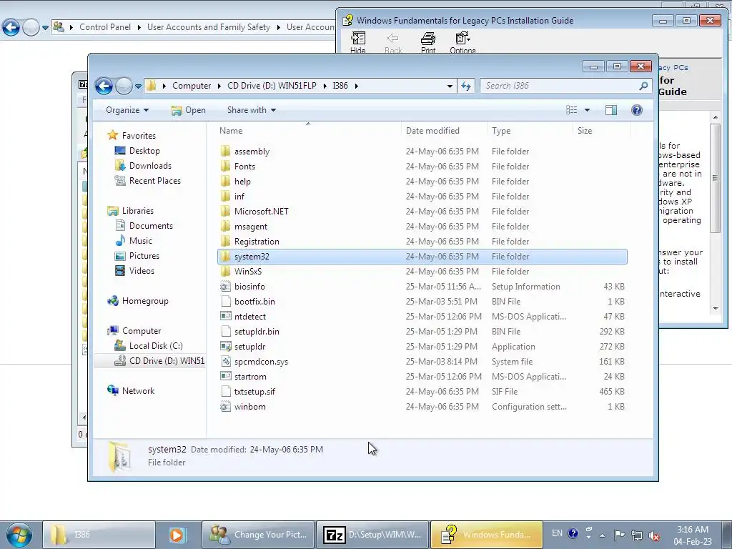The width and height of the screenshot is (732, 549).
Task: Open Windows Media Player taskbar icon
Action: pos(177,535)
